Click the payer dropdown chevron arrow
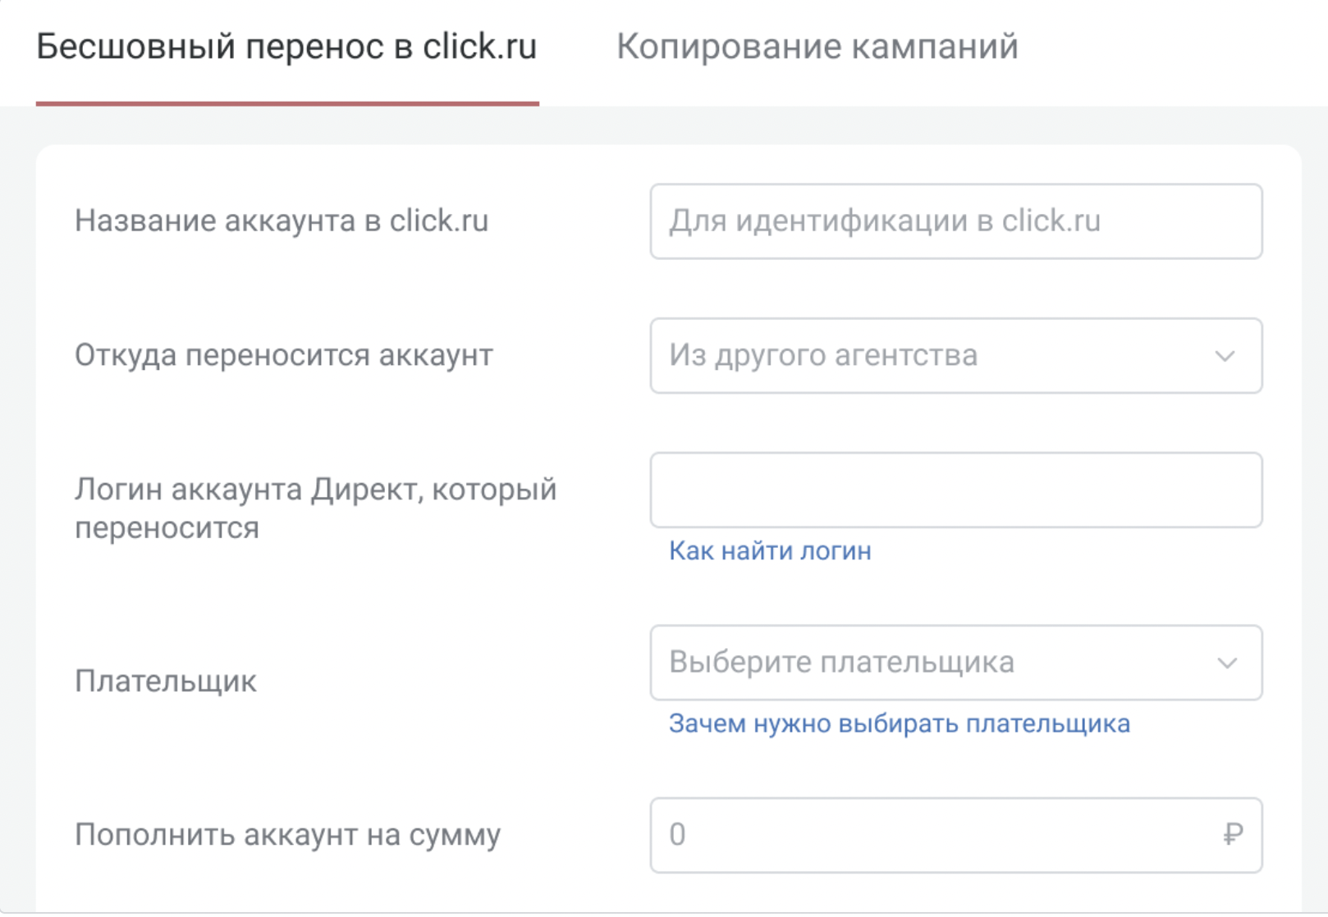 1226,663
